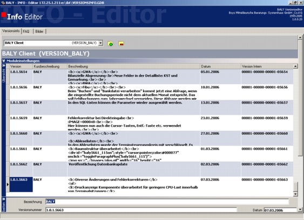Screen dimensions: 304x220
Task: Click the Bezeichnung input field
Action: [x=167, y=202]
